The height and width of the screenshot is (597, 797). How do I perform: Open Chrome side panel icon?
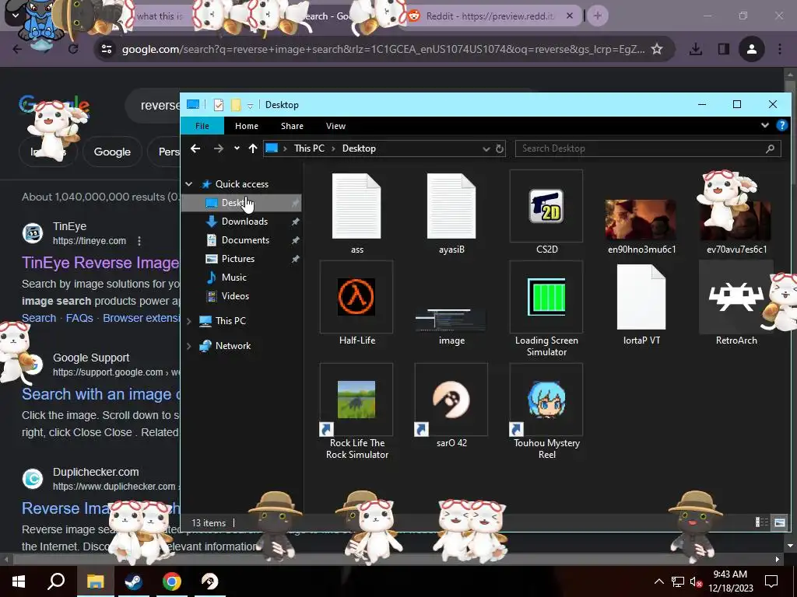pyautogui.click(x=724, y=49)
